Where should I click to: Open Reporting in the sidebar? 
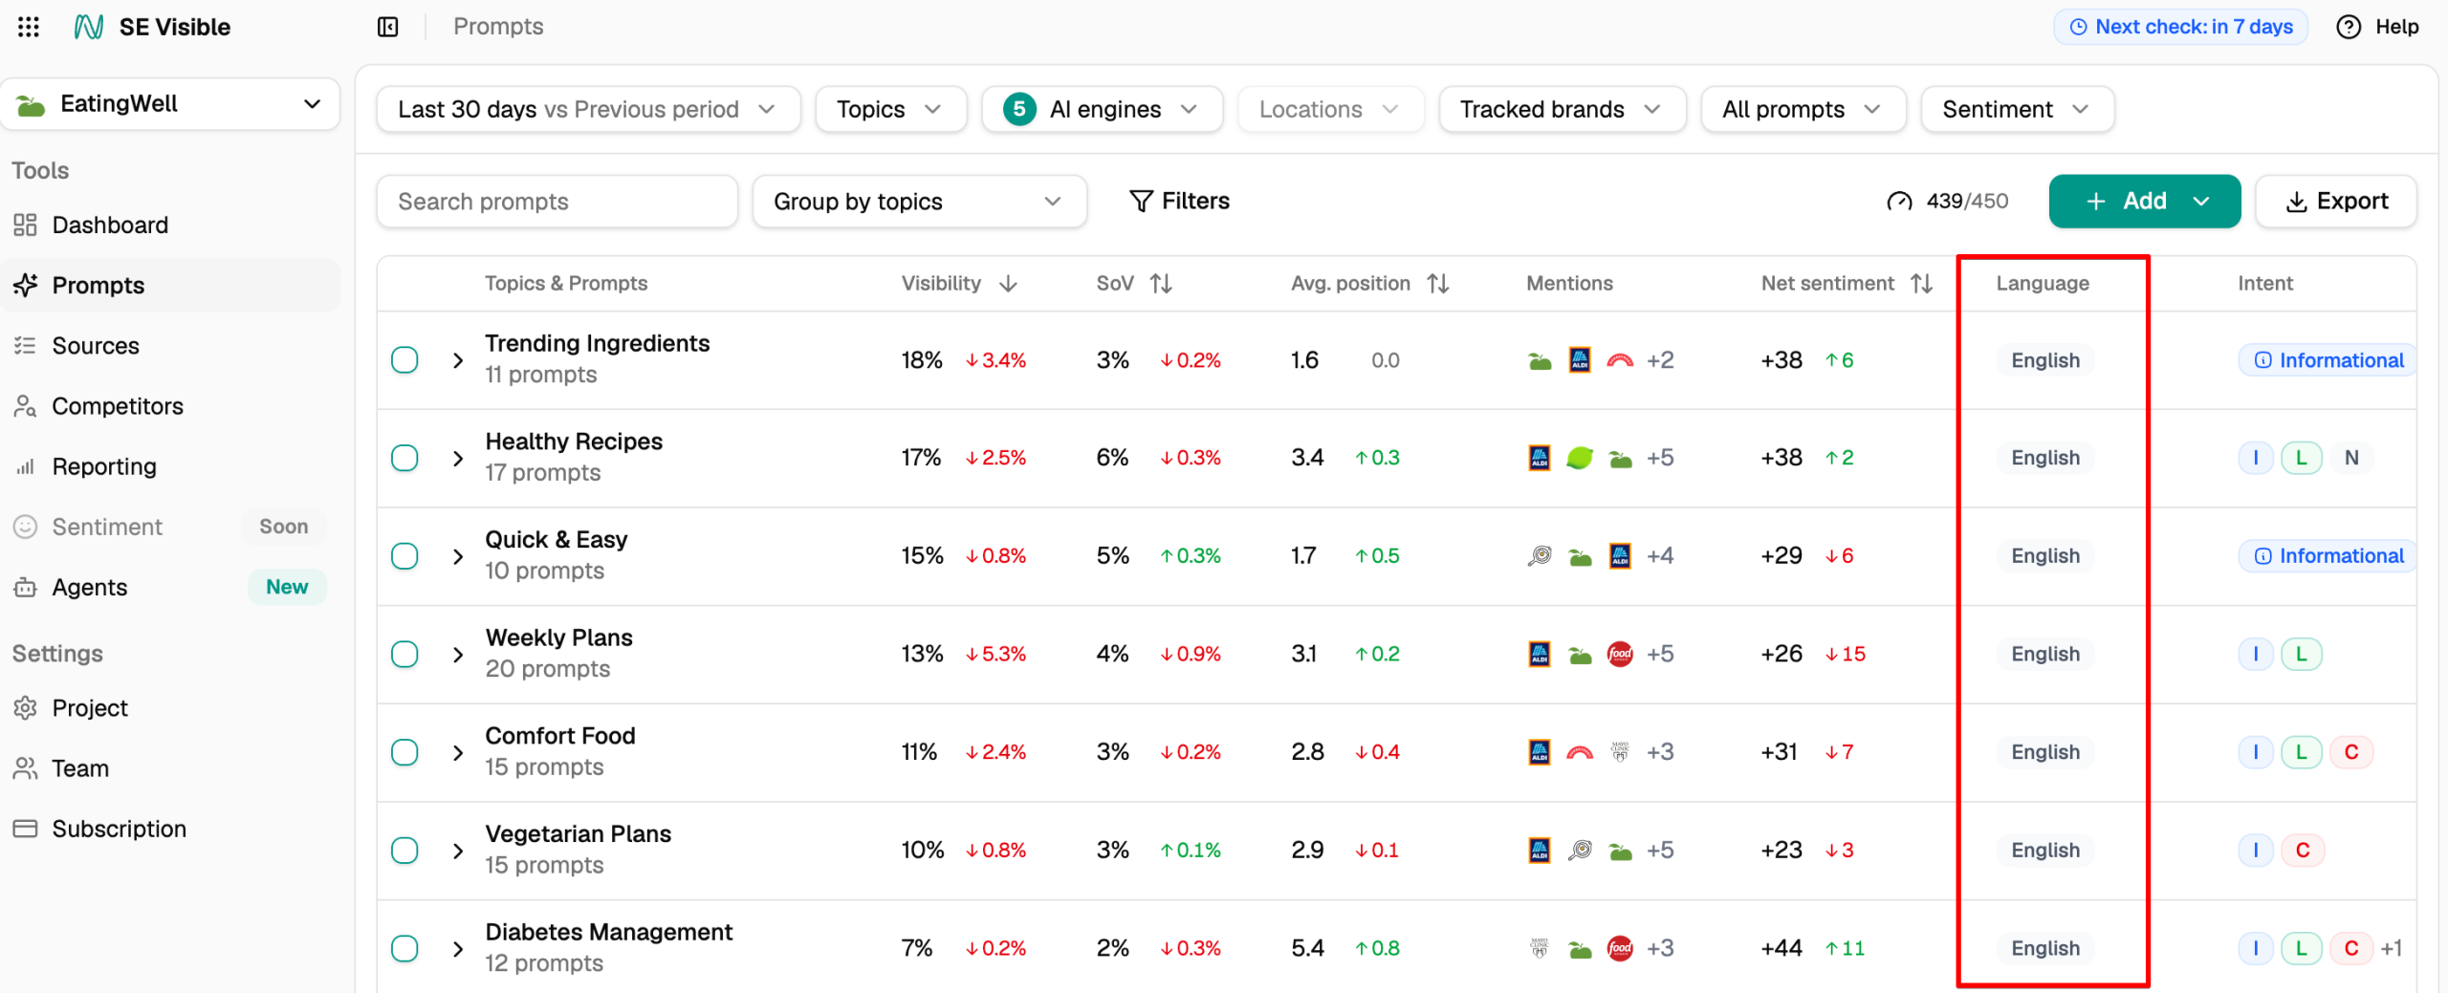click(170, 466)
